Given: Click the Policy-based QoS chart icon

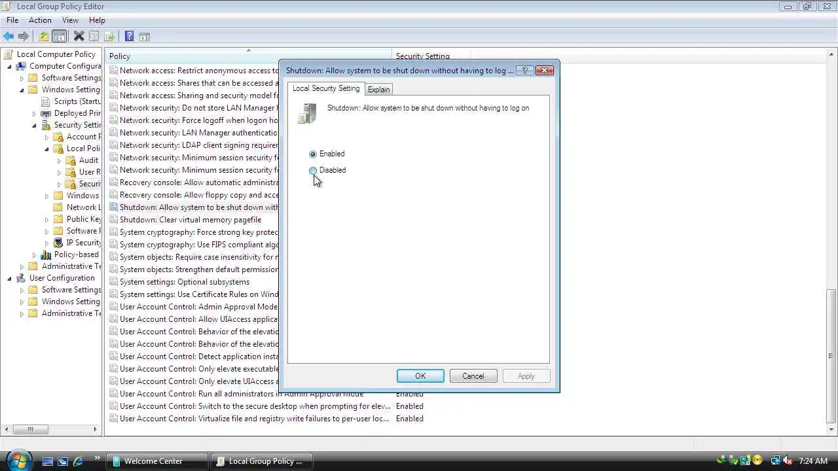Looking at the screenshot, I should 46,254.
